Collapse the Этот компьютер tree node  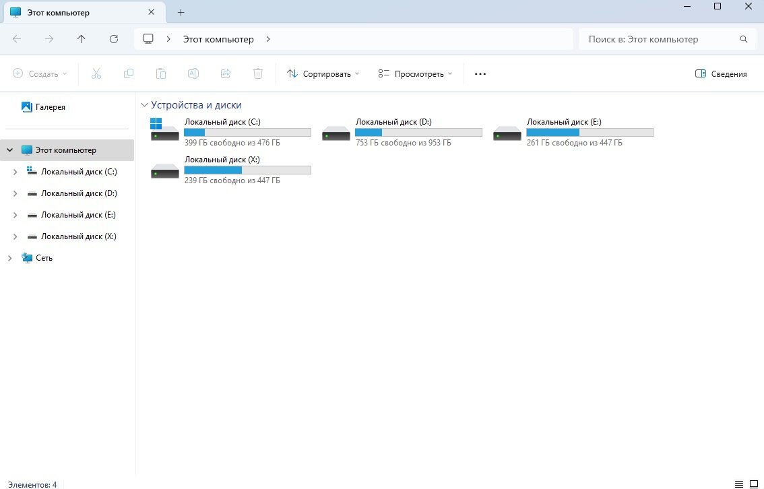tap(9, 150)
